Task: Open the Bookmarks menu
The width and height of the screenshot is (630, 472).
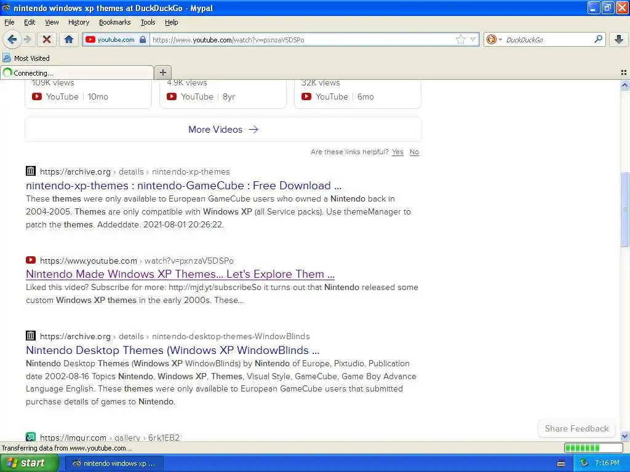Action: tap(114, 22)
